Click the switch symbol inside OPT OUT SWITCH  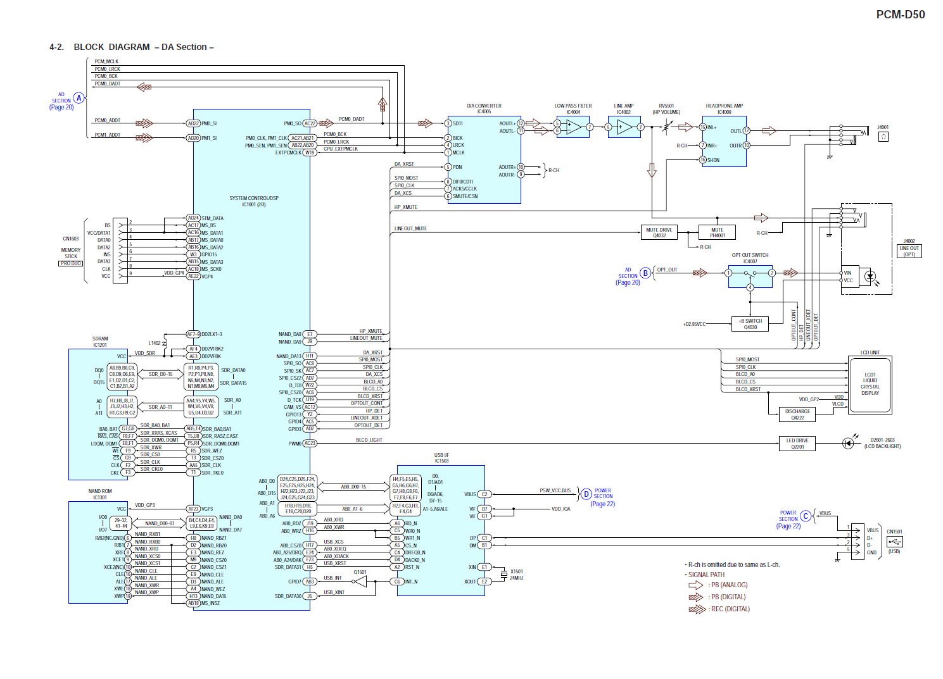pos(750,273)
